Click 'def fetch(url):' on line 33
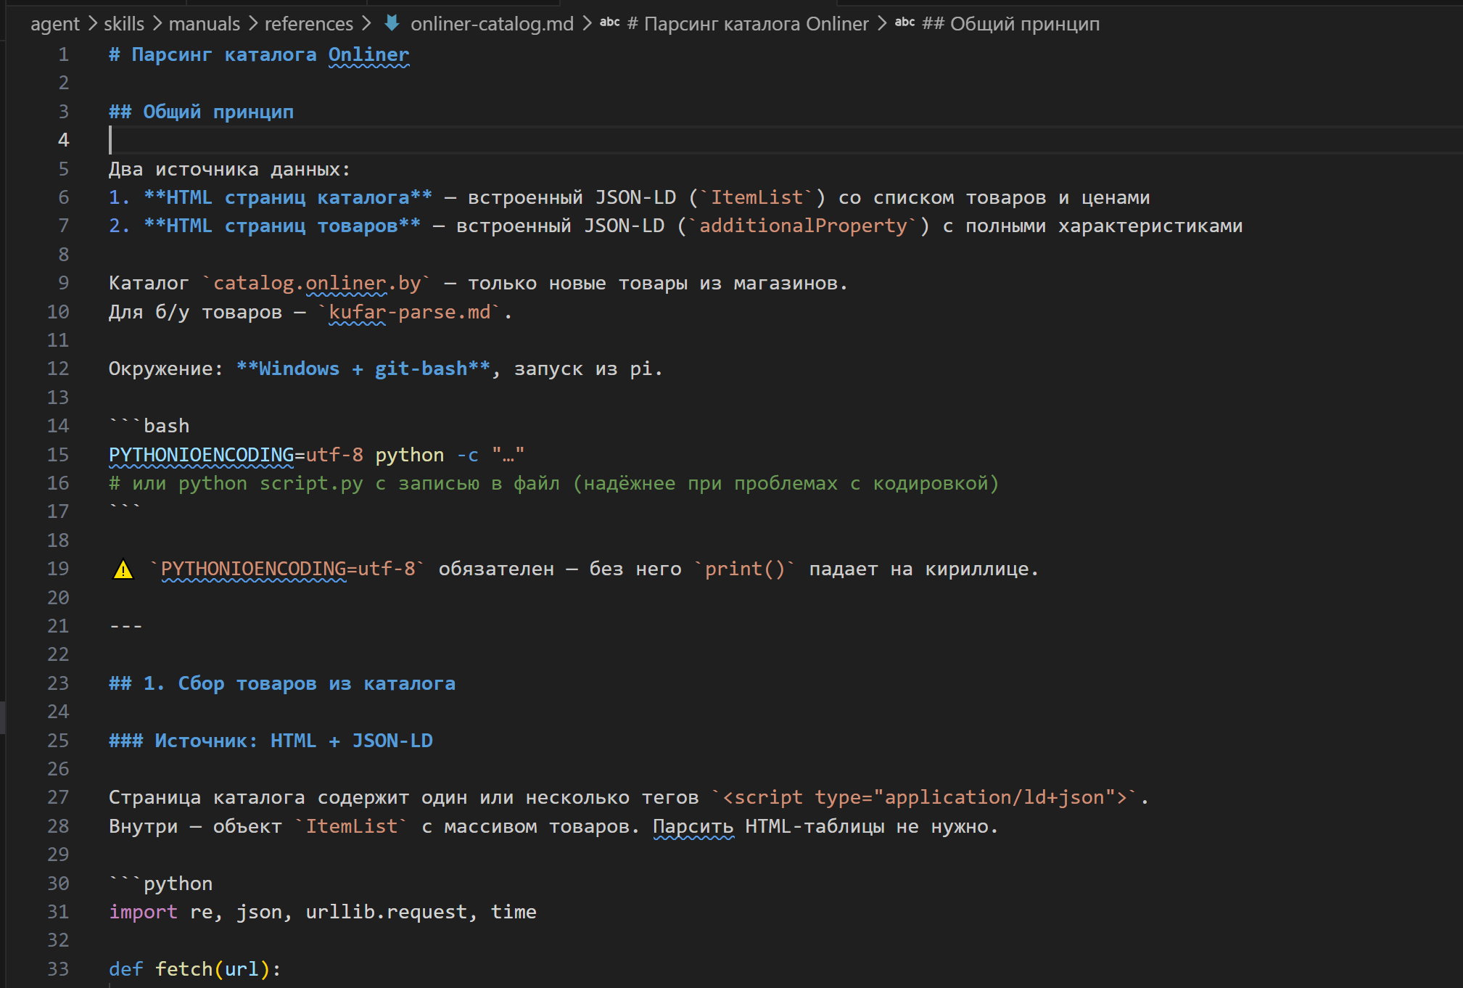 (195, 970)
